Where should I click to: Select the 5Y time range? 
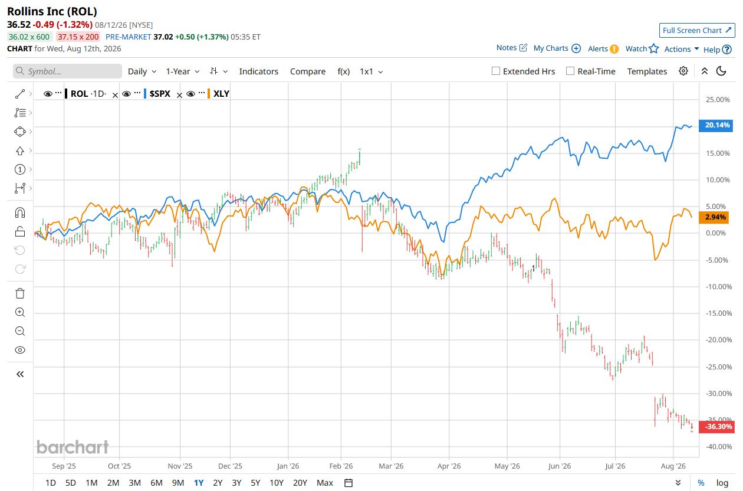click(x=255, y=483)
